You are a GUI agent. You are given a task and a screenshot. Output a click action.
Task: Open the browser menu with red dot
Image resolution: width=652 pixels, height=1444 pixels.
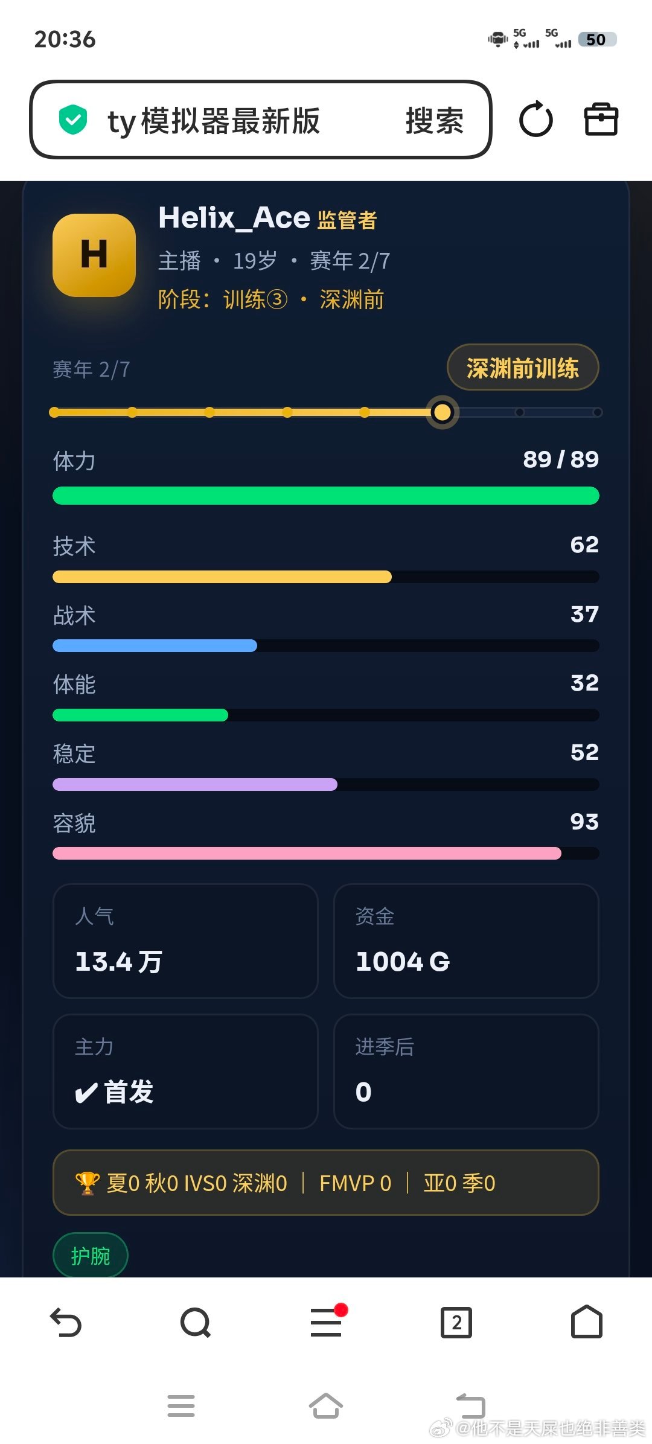pos(327,1321)
